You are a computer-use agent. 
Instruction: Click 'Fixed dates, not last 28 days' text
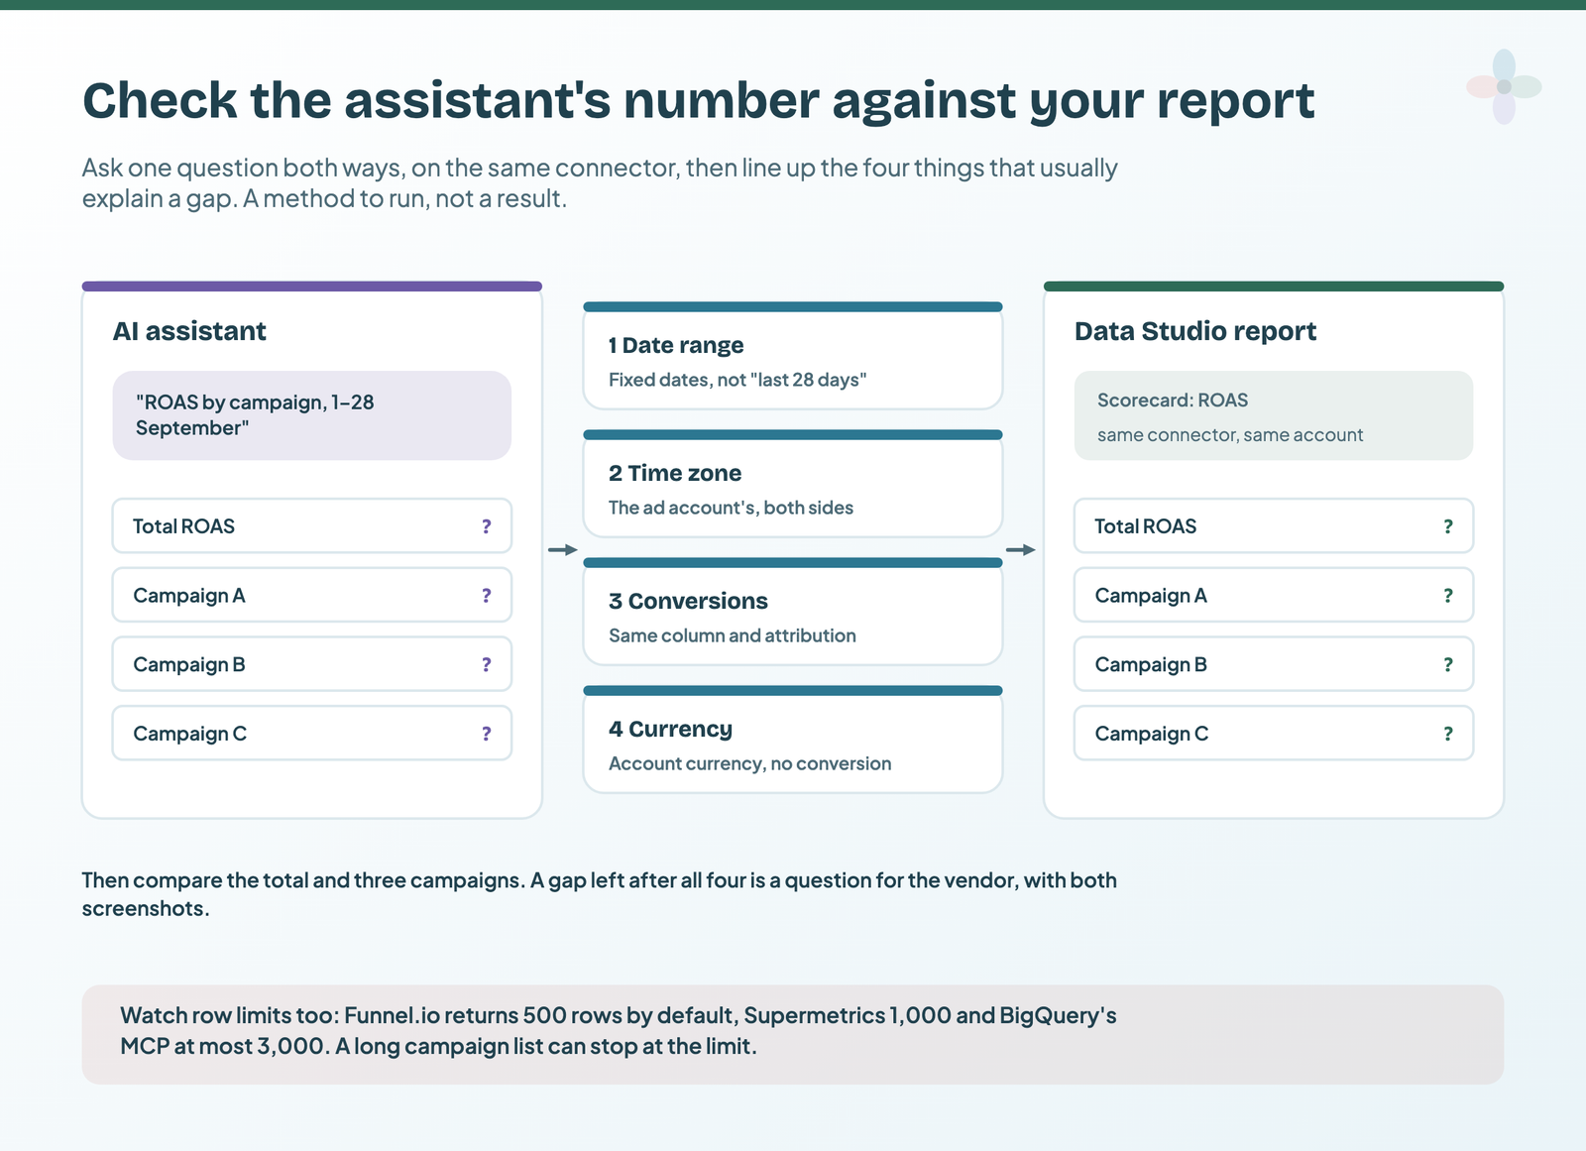737,380
